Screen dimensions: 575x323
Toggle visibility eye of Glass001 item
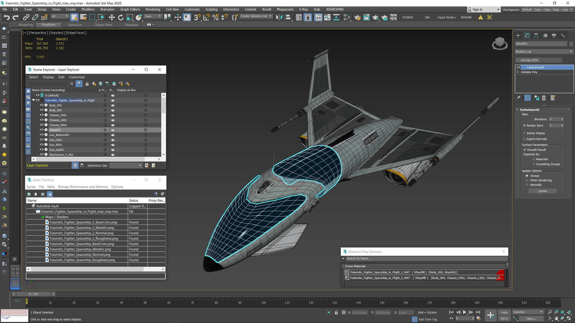click(42, 130)
